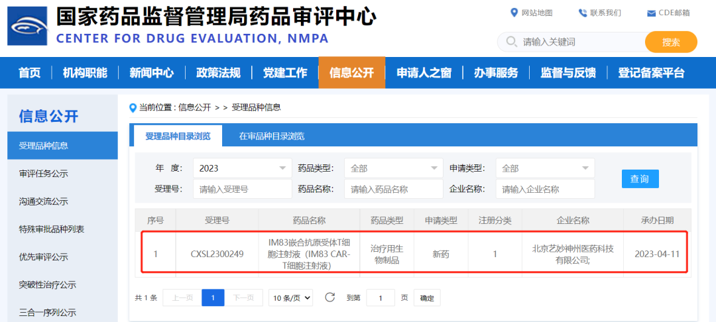
Task: Click 受理品种信息 in the breadcrumb
Action: [x=256, y=107]
